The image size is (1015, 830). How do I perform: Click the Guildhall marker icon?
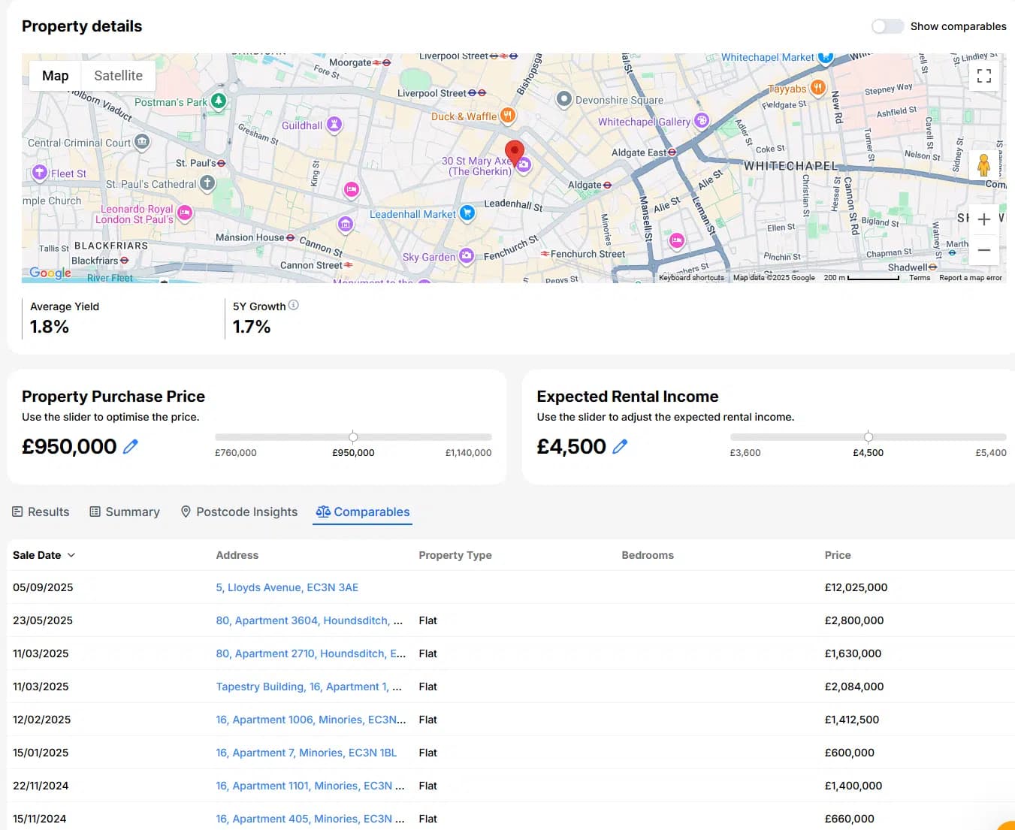[334, 125]
